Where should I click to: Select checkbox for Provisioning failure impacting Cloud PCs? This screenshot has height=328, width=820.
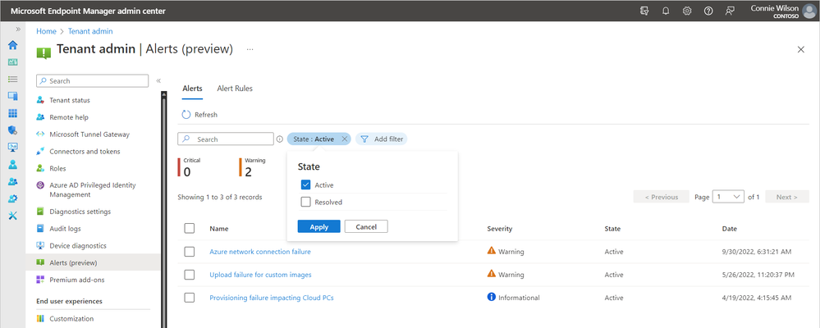[x=190, y=298]
